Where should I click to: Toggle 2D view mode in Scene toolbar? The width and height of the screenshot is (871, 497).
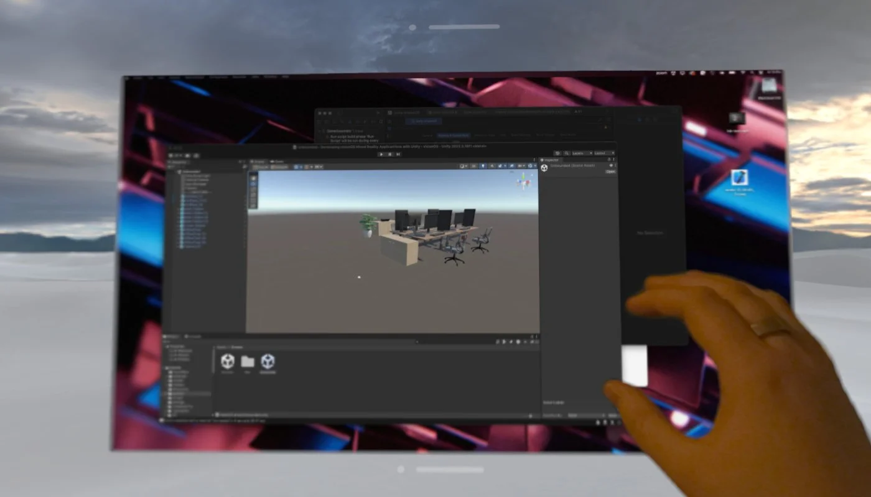474,166
